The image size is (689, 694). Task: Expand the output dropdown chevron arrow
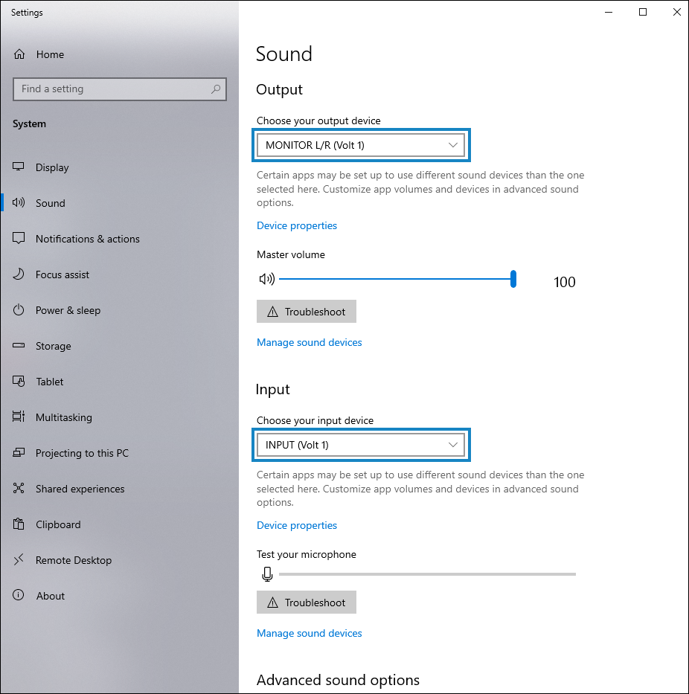tap(453, 145)
